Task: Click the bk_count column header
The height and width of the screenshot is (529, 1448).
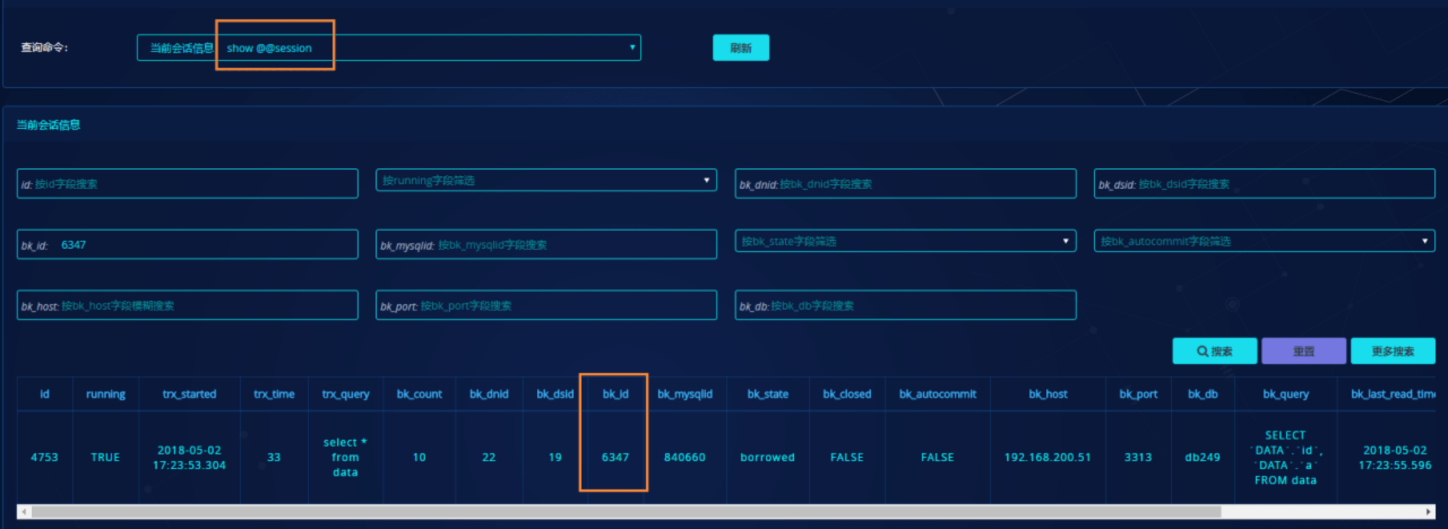Action: (x=419, y=394)
